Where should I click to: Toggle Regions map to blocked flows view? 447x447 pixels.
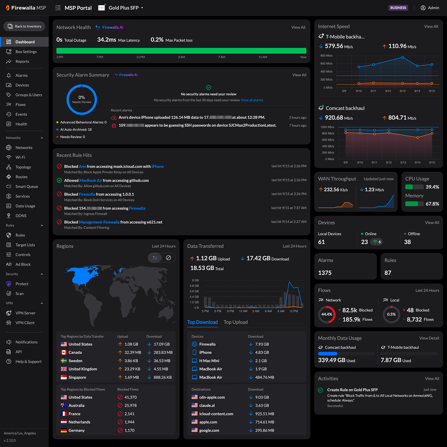168,258
